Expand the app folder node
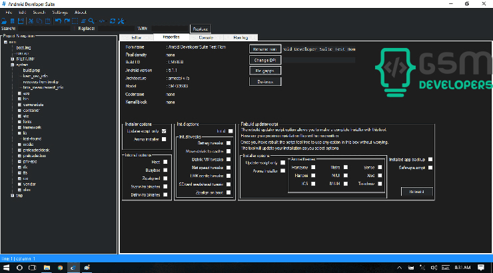The height and width of the screenshot is (273, 493). (x=19, y=93)
